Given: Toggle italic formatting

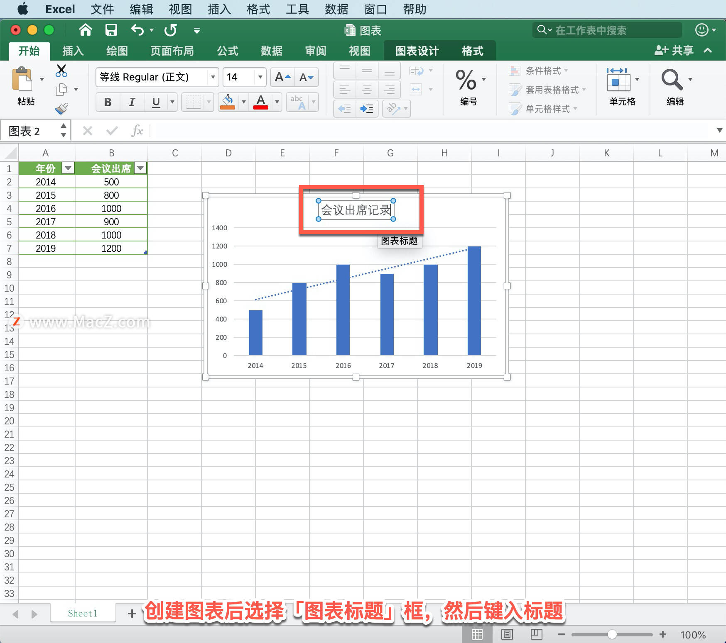Looking at the screenshot, I should (132, 102).
